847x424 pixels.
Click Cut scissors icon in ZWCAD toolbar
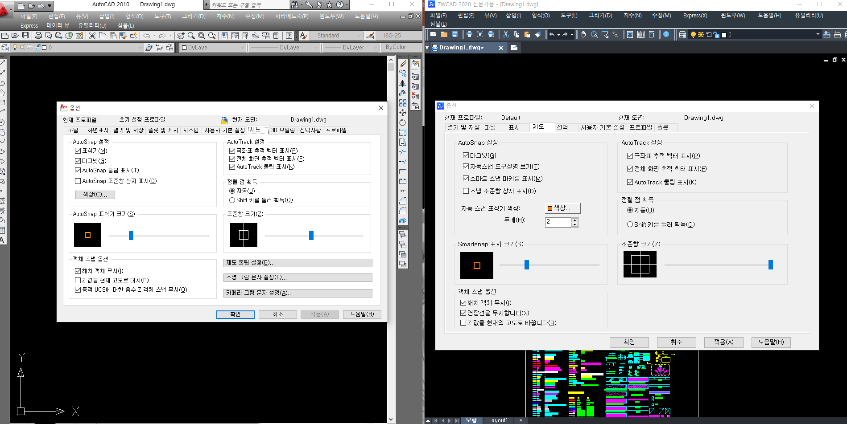coord(505,34)
